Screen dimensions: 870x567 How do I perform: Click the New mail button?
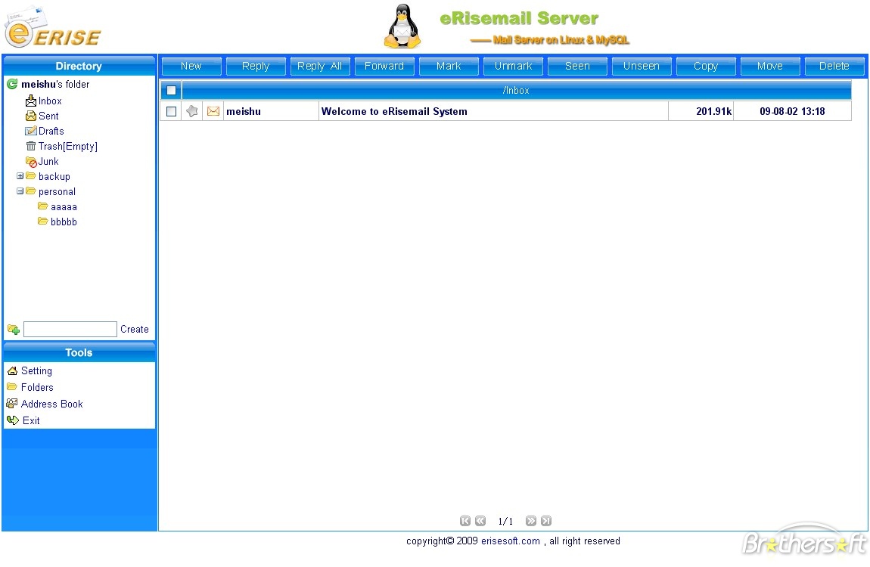click(x=191, y=66)
